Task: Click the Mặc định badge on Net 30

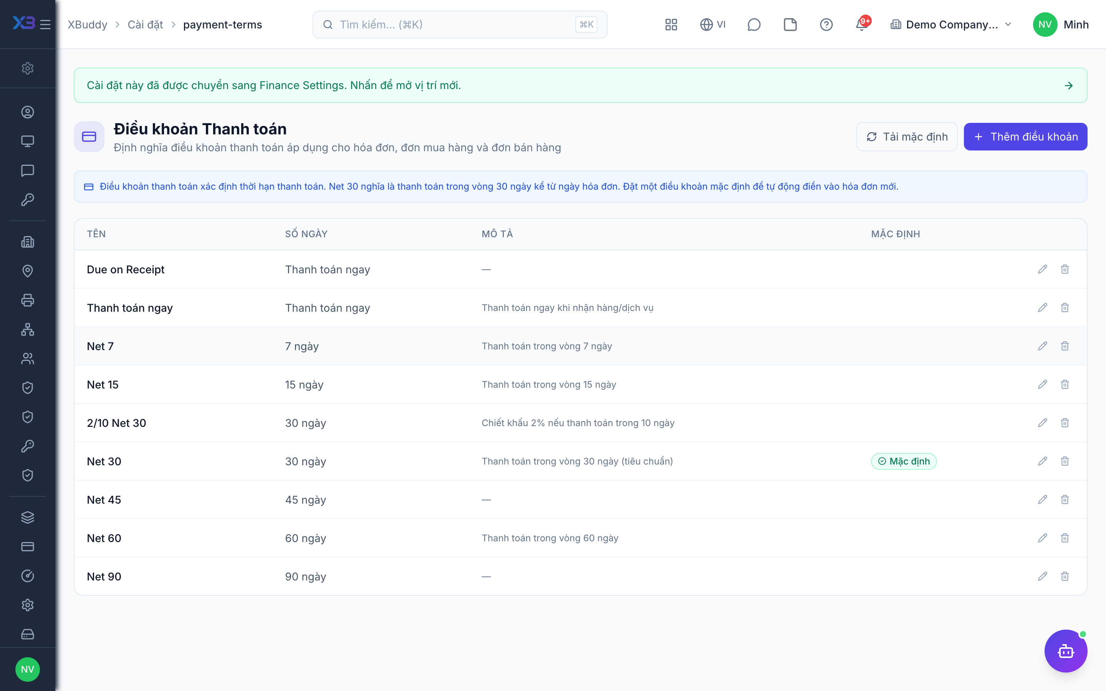Action: (904, 461)
